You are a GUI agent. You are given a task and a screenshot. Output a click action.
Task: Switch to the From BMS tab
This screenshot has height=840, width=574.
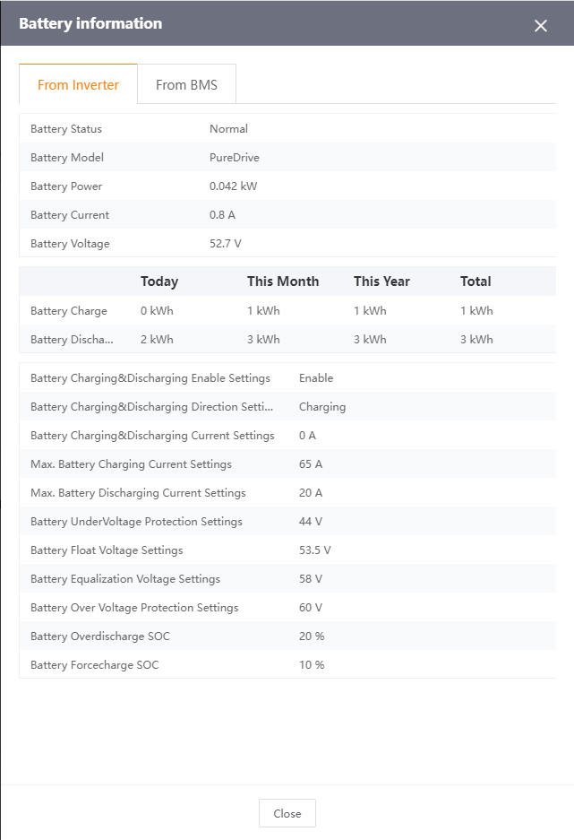[x=186, y=85]
